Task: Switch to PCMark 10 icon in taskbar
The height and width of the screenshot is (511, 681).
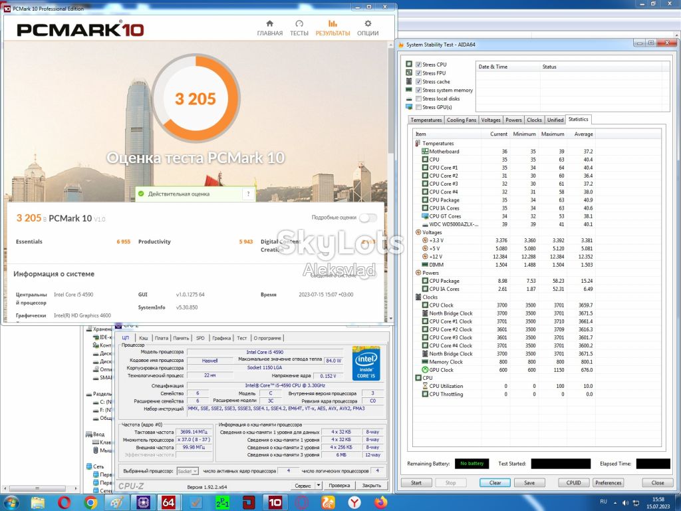Action: [x=275, y=503]
